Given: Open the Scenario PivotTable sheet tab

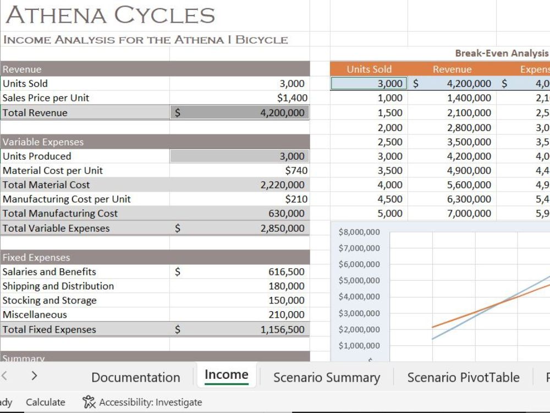Looking at the screenshot, I should (x=463, y=377).
